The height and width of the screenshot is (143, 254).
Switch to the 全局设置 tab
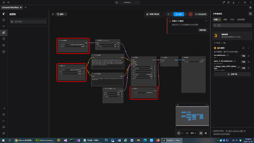pos(241,19)
